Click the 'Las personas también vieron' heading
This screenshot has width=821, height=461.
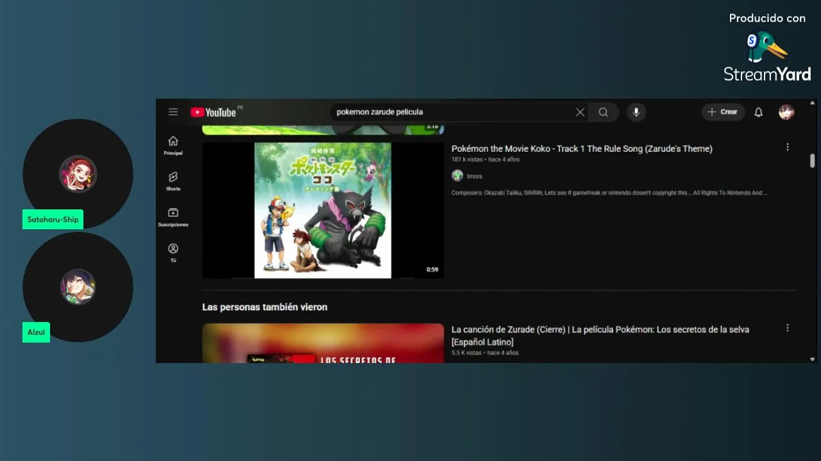tap(265, 307)
